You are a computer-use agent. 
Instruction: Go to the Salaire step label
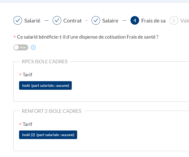tap(110, 21)
